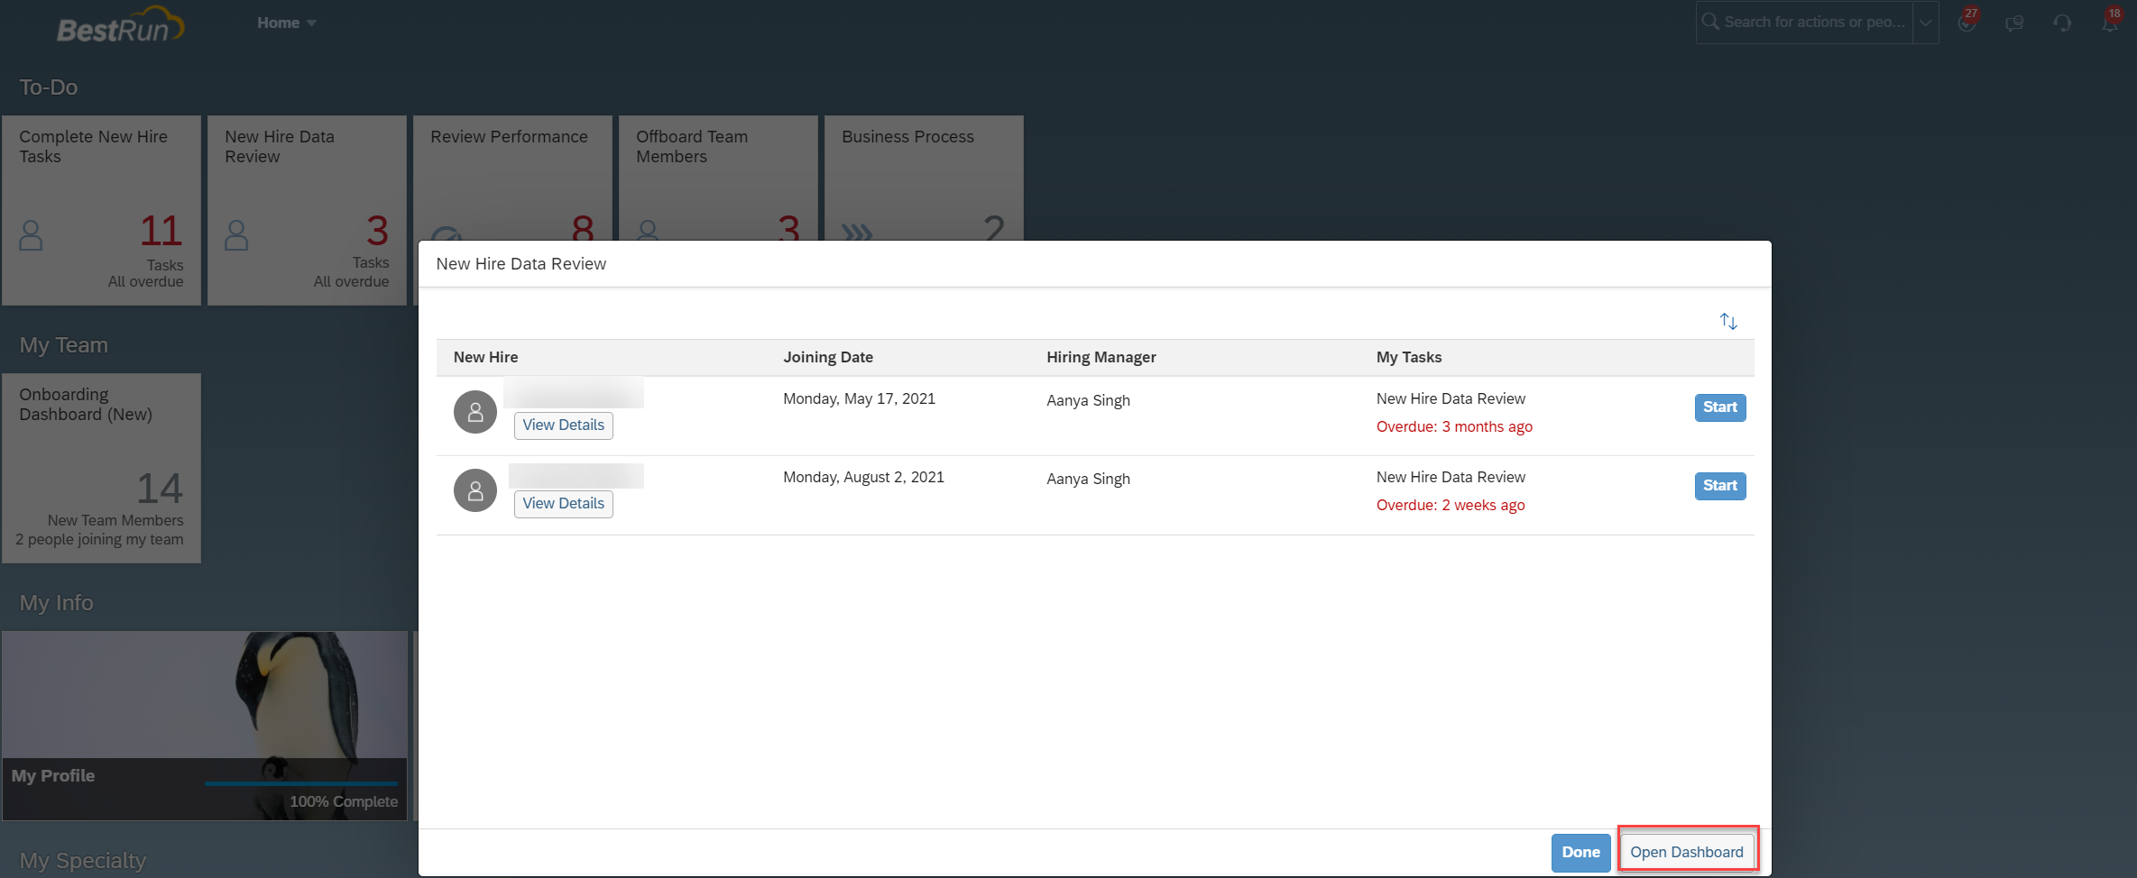2137x878 pixels.
Task: Open the to-do icon showing 27
Action: tap(1967, 22)
